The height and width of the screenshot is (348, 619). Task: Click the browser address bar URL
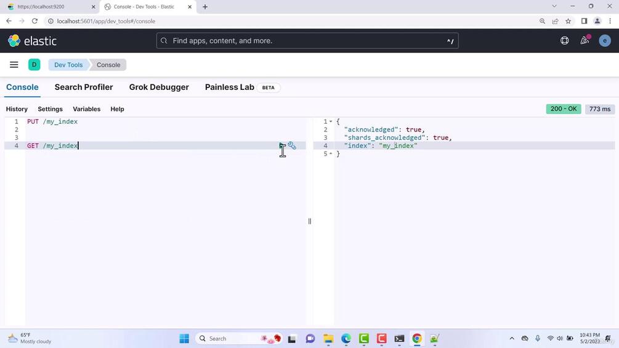(106, 22)
